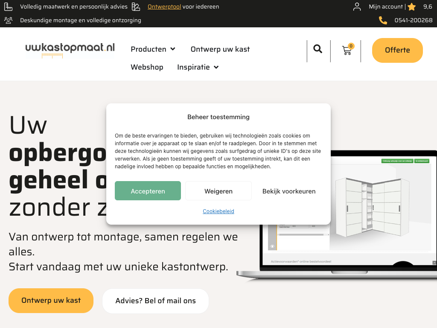Open the Cookiebeleid link
Viewport: 437px width, 328px height.
coord(218,211)
